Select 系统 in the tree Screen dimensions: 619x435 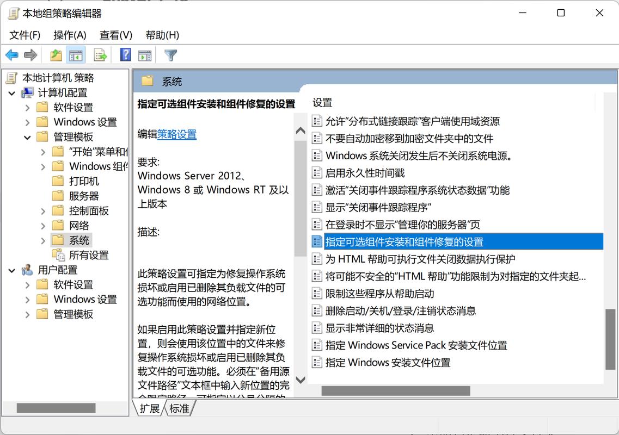point(79,240)
